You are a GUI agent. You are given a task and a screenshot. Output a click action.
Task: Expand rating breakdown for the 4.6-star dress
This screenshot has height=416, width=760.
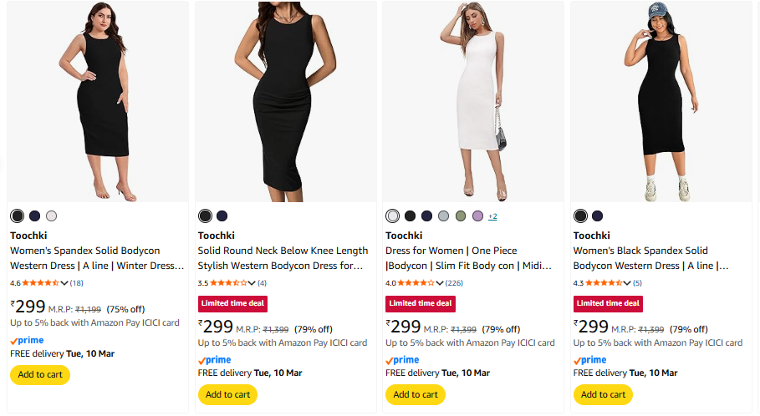[65, 283]
